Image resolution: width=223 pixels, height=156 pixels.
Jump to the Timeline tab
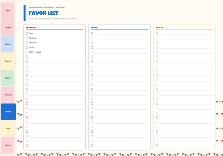8,95
